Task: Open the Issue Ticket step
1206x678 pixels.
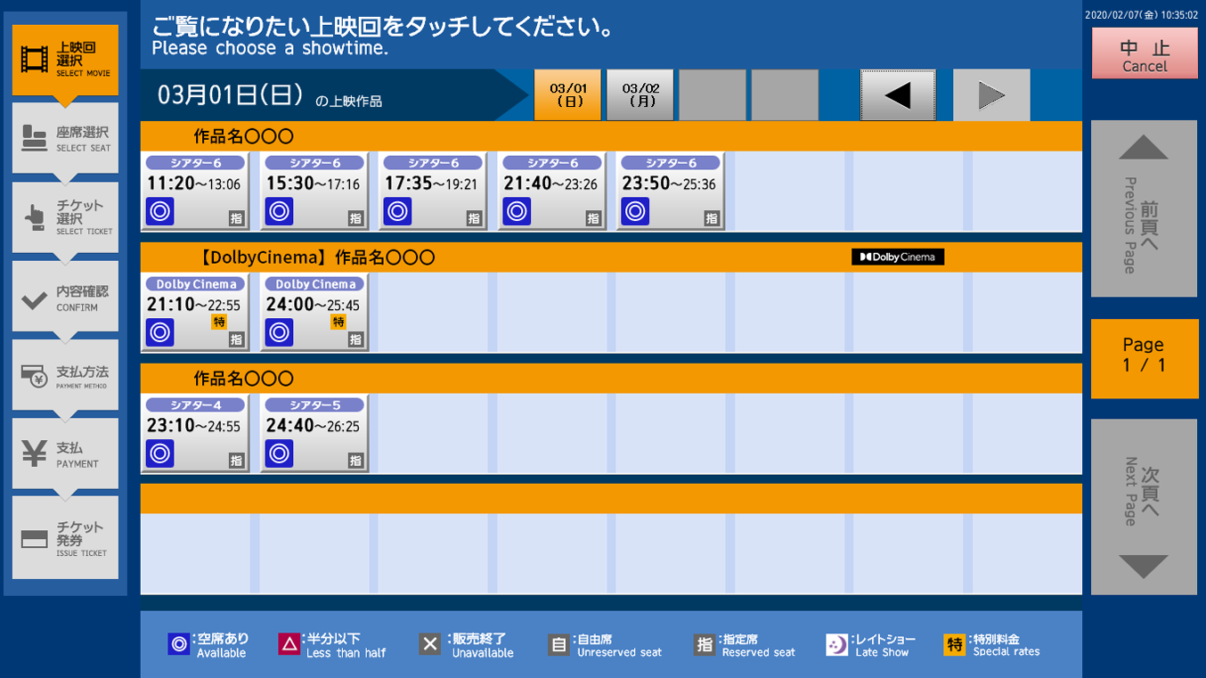Action: point(65,538)
